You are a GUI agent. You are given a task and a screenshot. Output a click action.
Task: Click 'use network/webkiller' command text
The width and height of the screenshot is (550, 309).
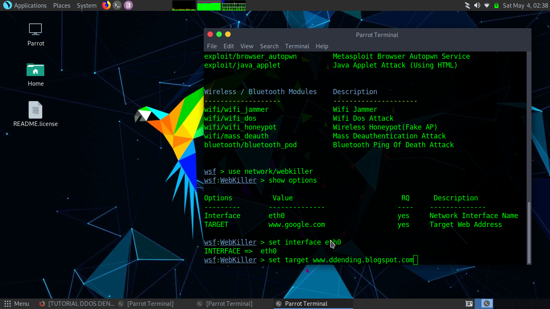click(x=271, y=171)
